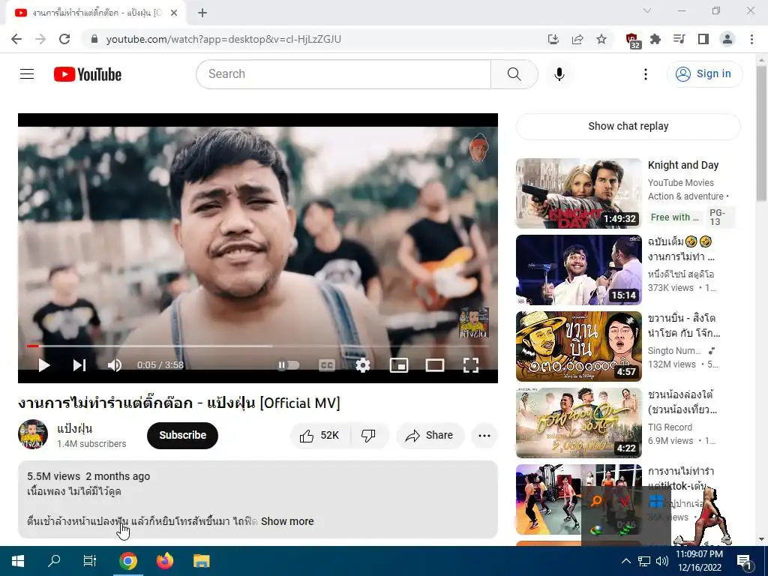The image size is (768, 576).
Task: Open Chrome extensions puzzle menu
Action: click(x=655, y=39)
